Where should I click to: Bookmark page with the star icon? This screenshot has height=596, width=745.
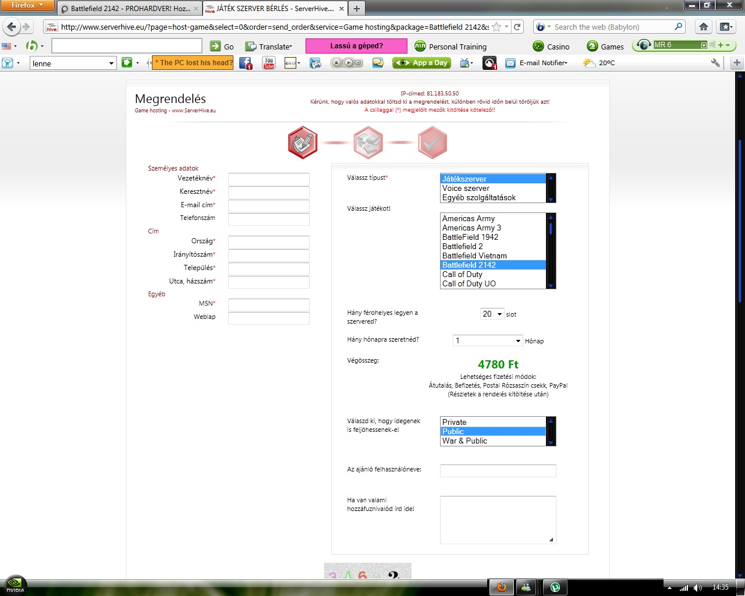[496, 27]
